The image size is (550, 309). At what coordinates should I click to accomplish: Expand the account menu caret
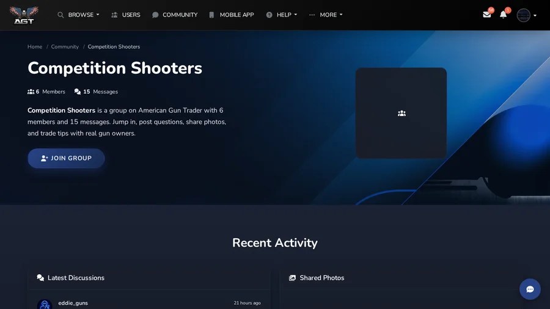pos(535,15)
